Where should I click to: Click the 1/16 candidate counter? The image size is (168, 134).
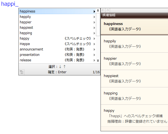(96, 72)
